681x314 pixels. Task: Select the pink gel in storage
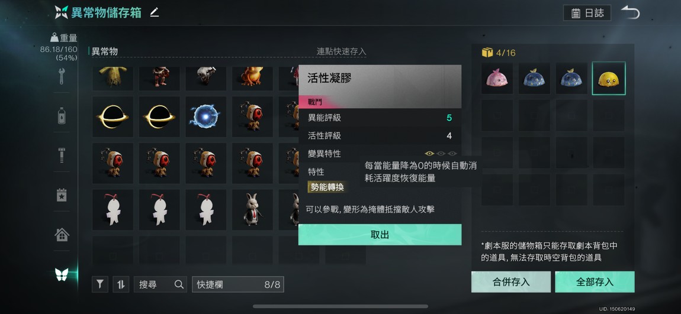point(497,79)
